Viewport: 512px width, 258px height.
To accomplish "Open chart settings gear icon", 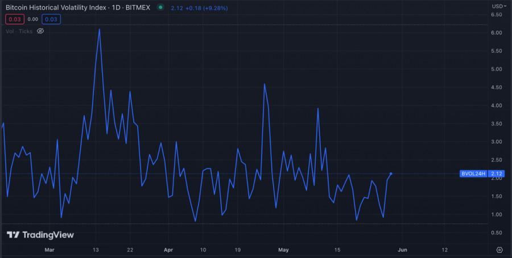I will tap(499, 249).
